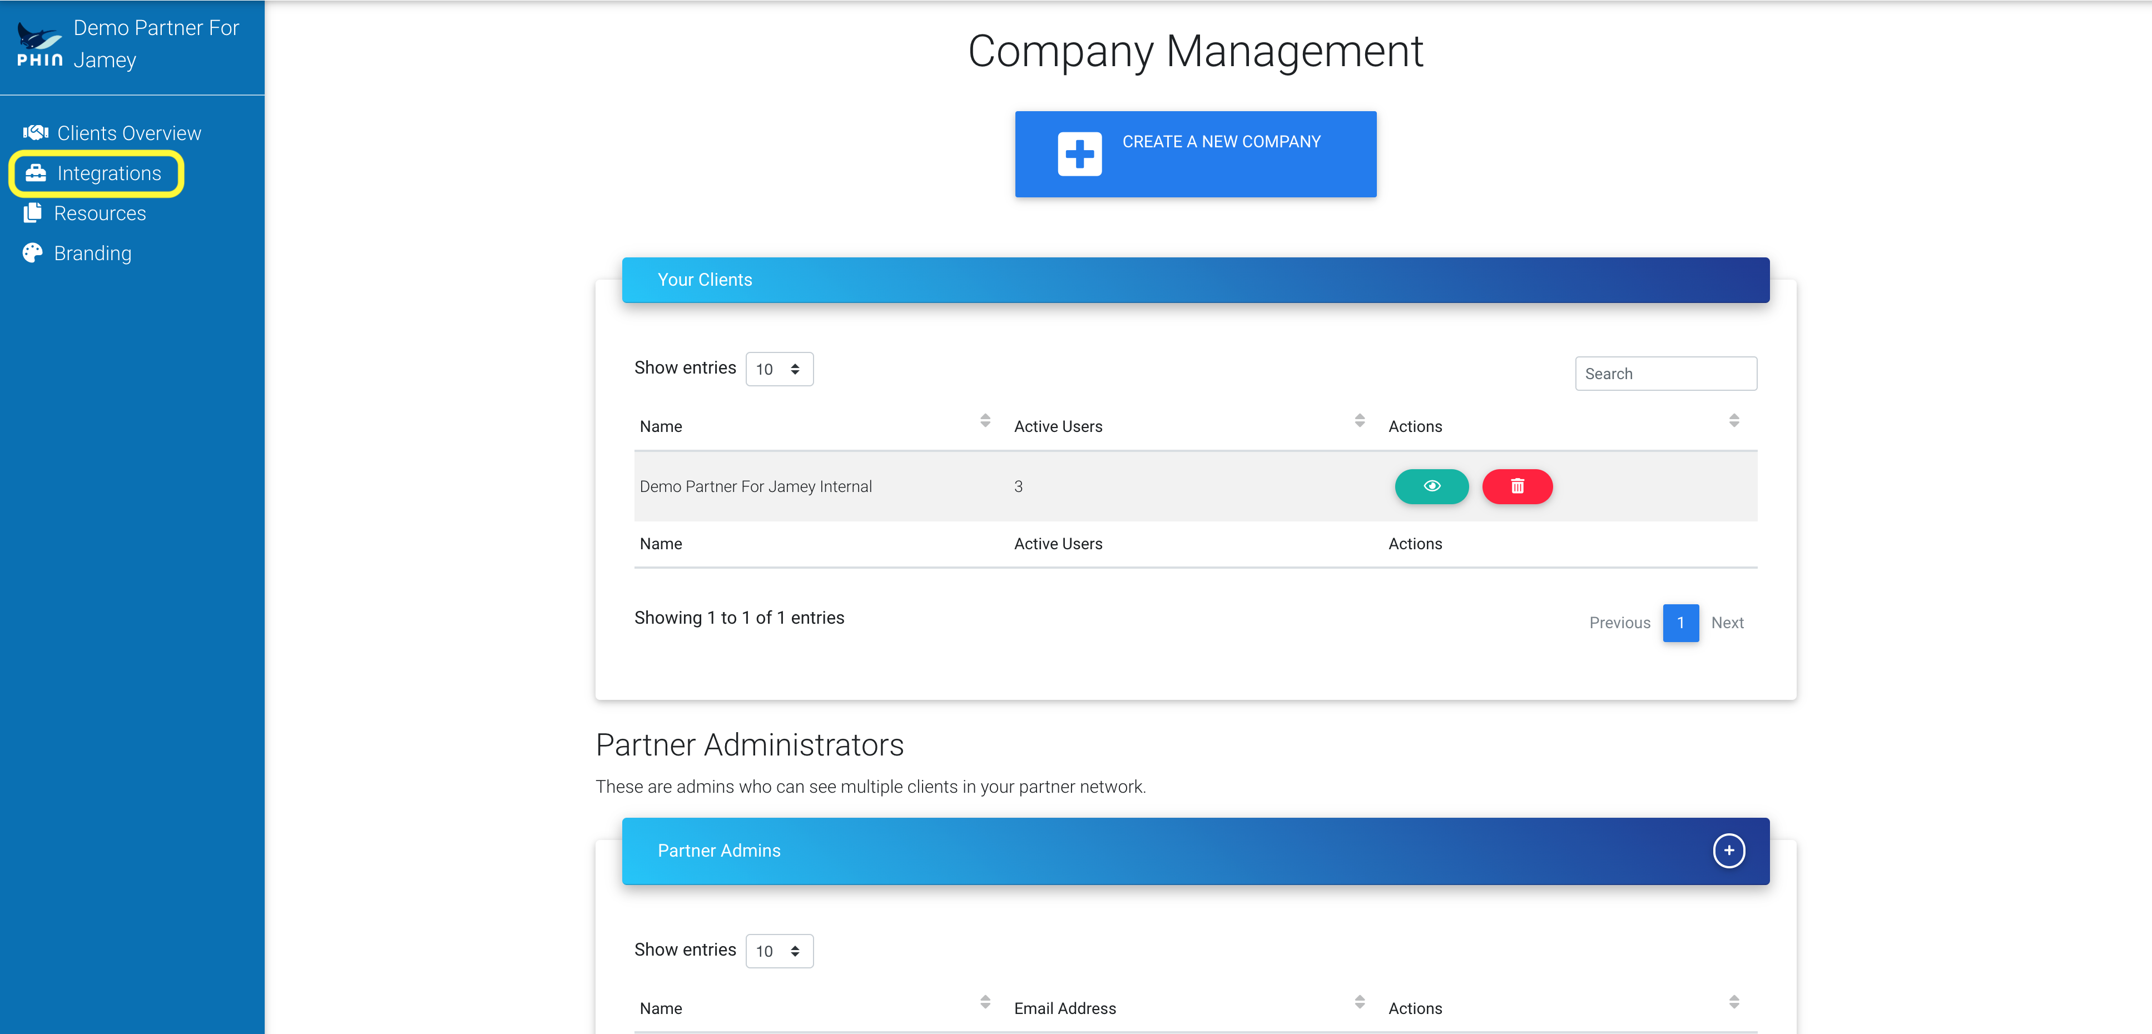
Task: Open Clients Overview in the sidebar
Action: pos(112,133)
